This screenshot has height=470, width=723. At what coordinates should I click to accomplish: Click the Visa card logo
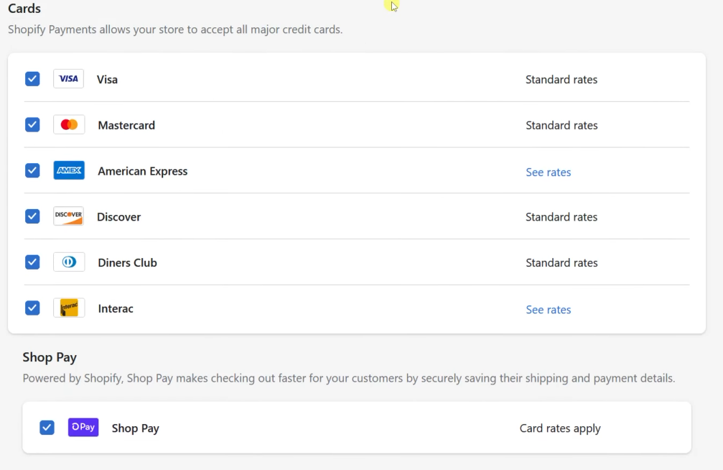(x=69, y=78)
